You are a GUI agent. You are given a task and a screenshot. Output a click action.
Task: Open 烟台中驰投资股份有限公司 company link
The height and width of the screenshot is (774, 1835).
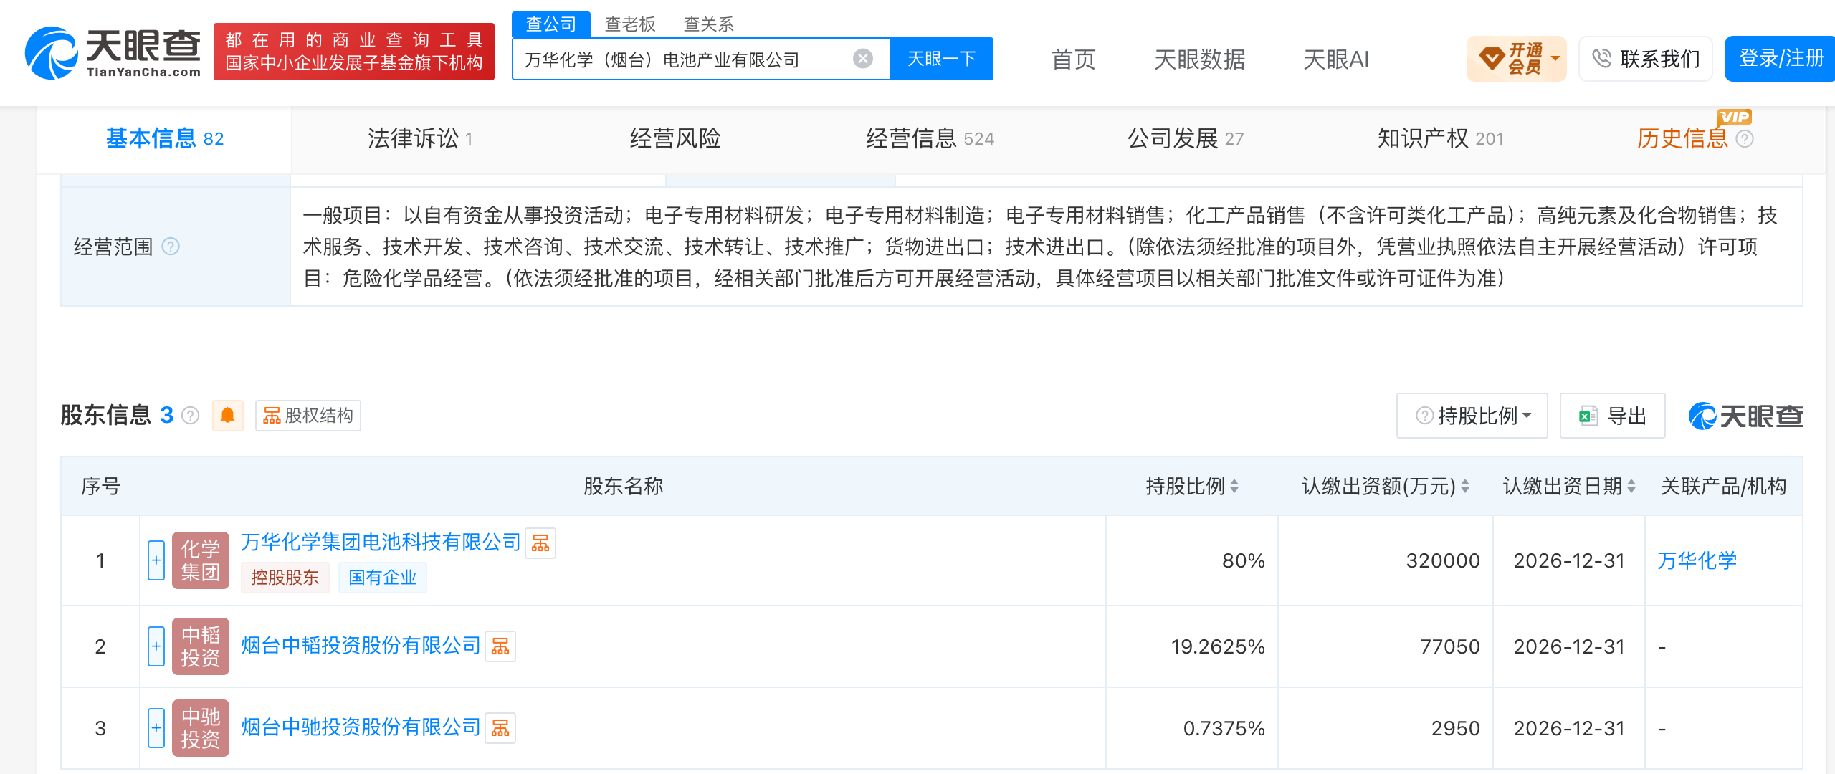tap(361, 727)
